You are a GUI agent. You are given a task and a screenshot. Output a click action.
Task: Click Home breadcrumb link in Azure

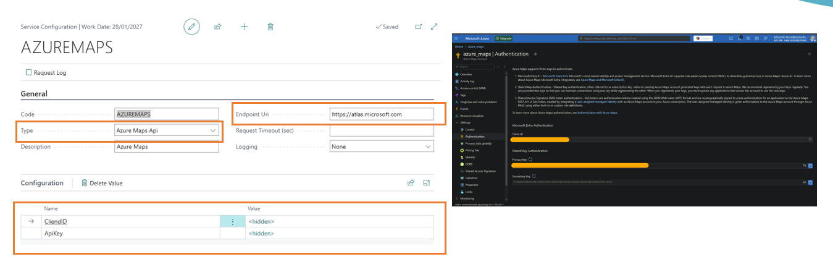[x=459, y=46]
